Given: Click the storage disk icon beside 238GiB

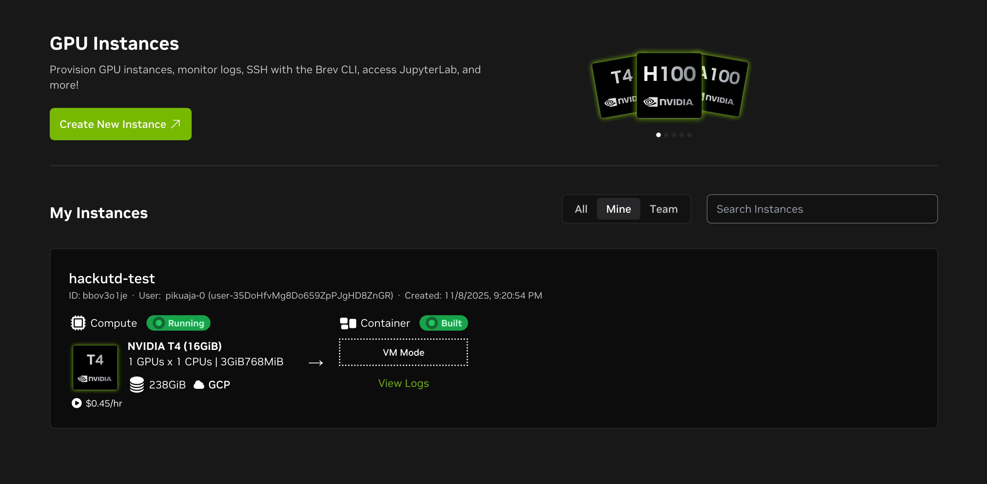Looking at the screenshot, I should (136, 385).
